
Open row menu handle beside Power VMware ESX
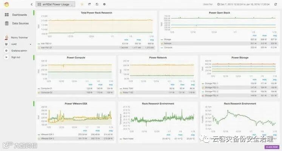[x=34, y=104]
